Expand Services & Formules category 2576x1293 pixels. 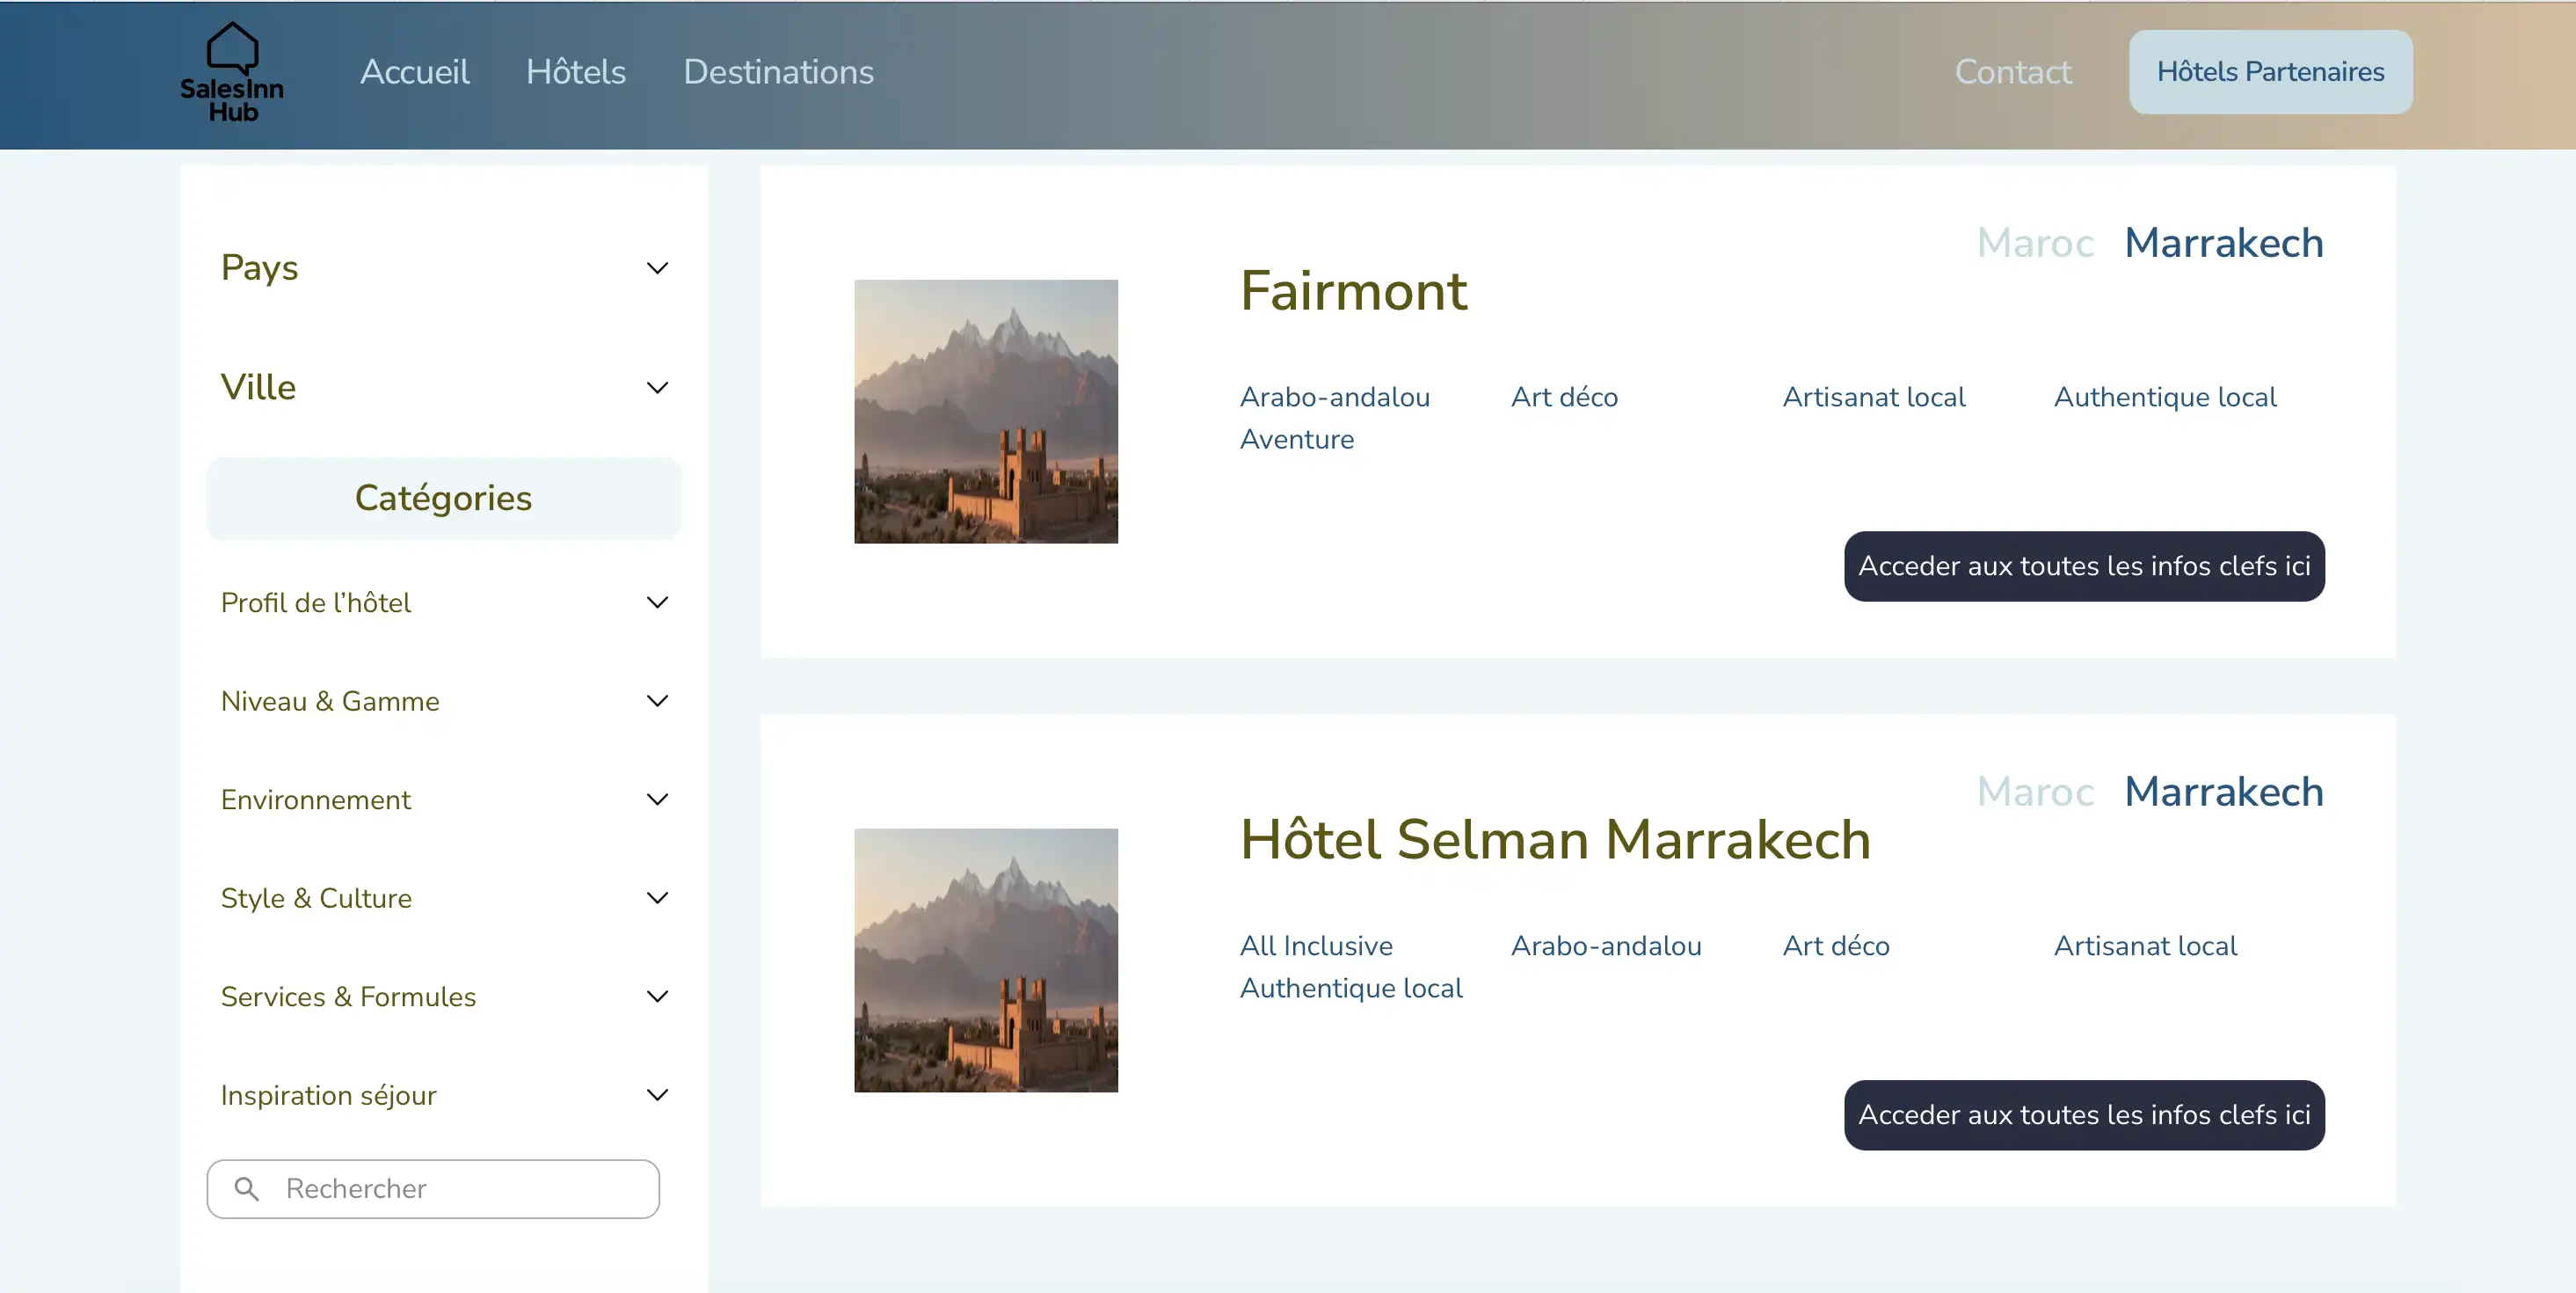click(x=657, y=997)
